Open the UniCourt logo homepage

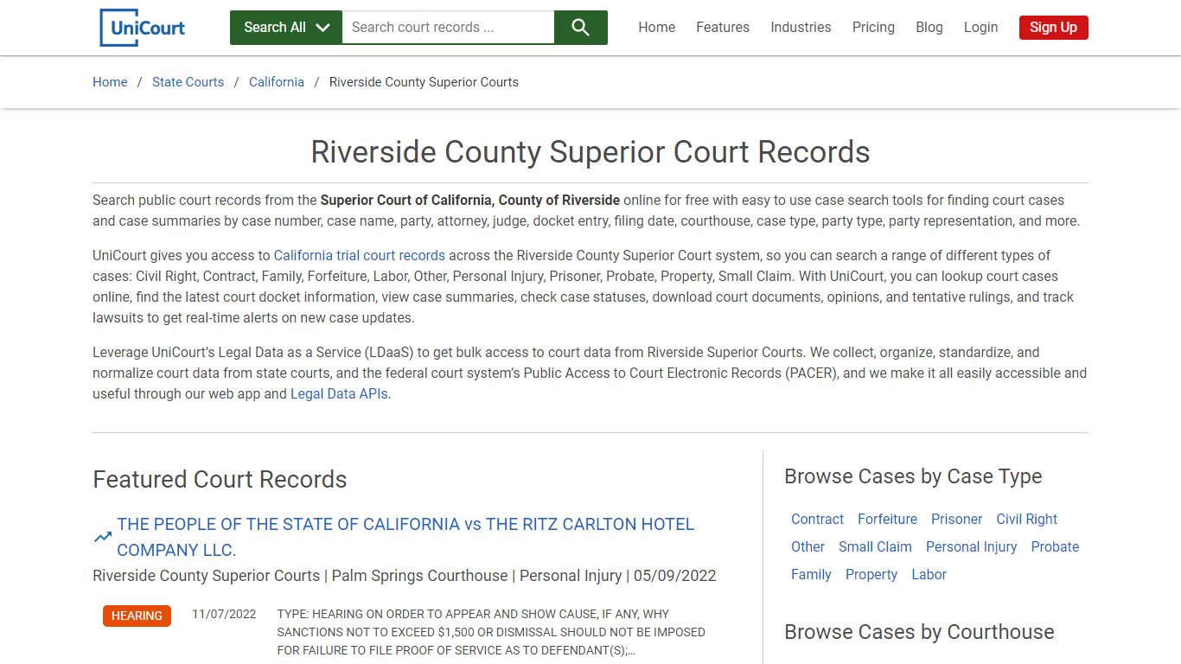pyautogui.click(x=143, y=28)
